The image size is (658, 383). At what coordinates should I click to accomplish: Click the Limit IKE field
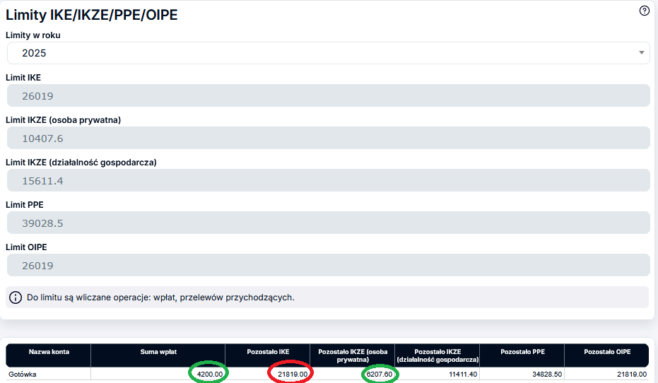point(328,96)
